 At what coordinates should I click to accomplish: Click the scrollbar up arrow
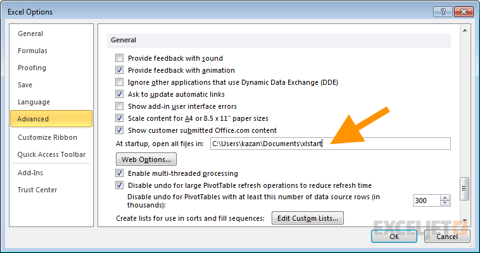[465, 30]
